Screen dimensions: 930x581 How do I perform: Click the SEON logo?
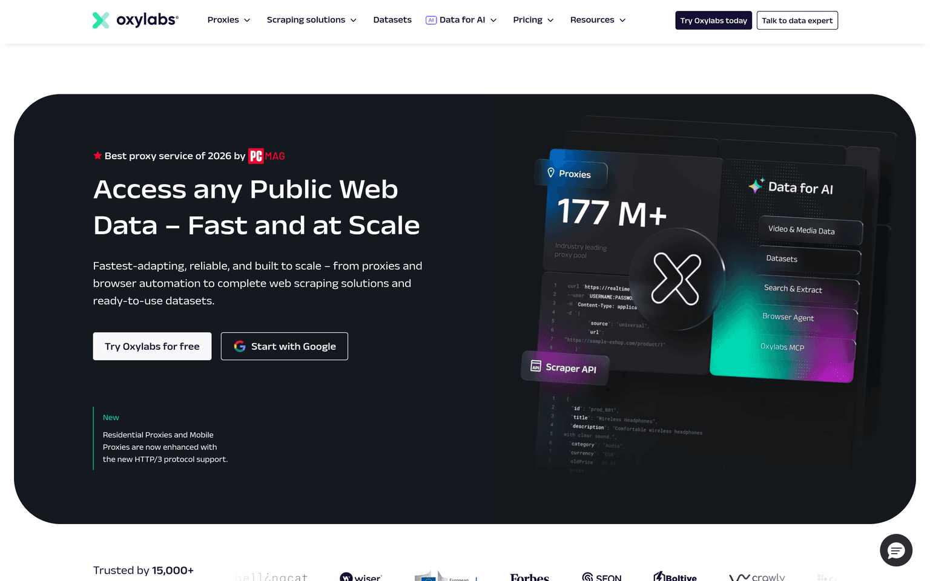(602, 577)
